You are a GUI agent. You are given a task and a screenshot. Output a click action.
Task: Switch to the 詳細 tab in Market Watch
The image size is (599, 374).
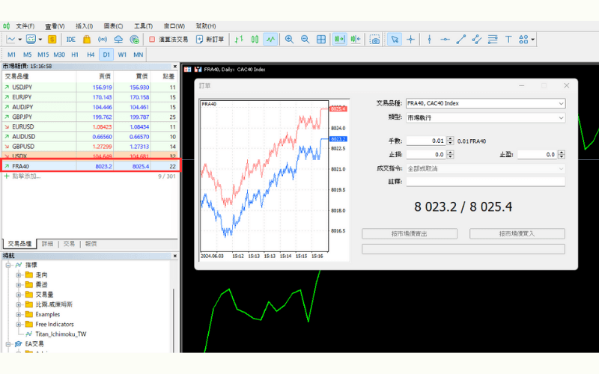pos(47,243)
